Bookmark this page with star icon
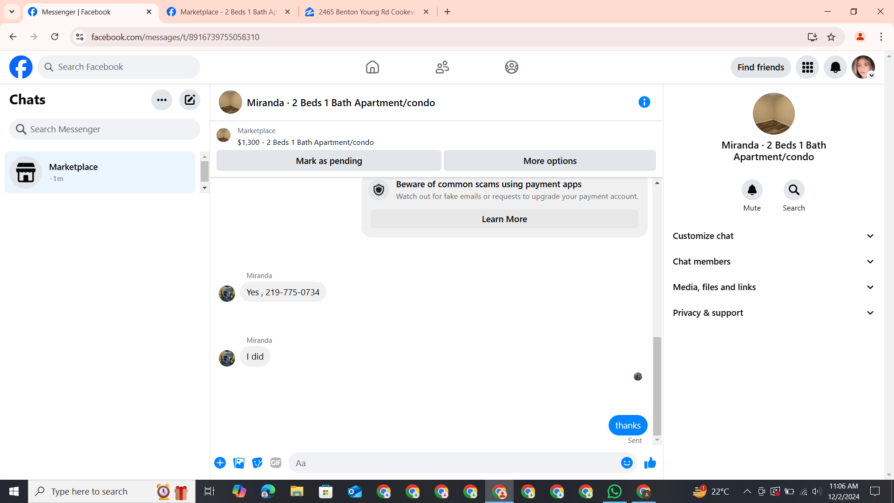Screen dimensions: 894x503 pos(831,37)
